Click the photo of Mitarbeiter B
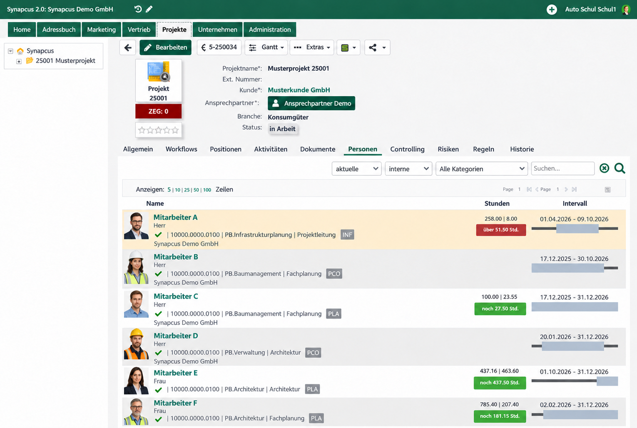The height and width of the screenshot is (428, 637). coord(136,267)
